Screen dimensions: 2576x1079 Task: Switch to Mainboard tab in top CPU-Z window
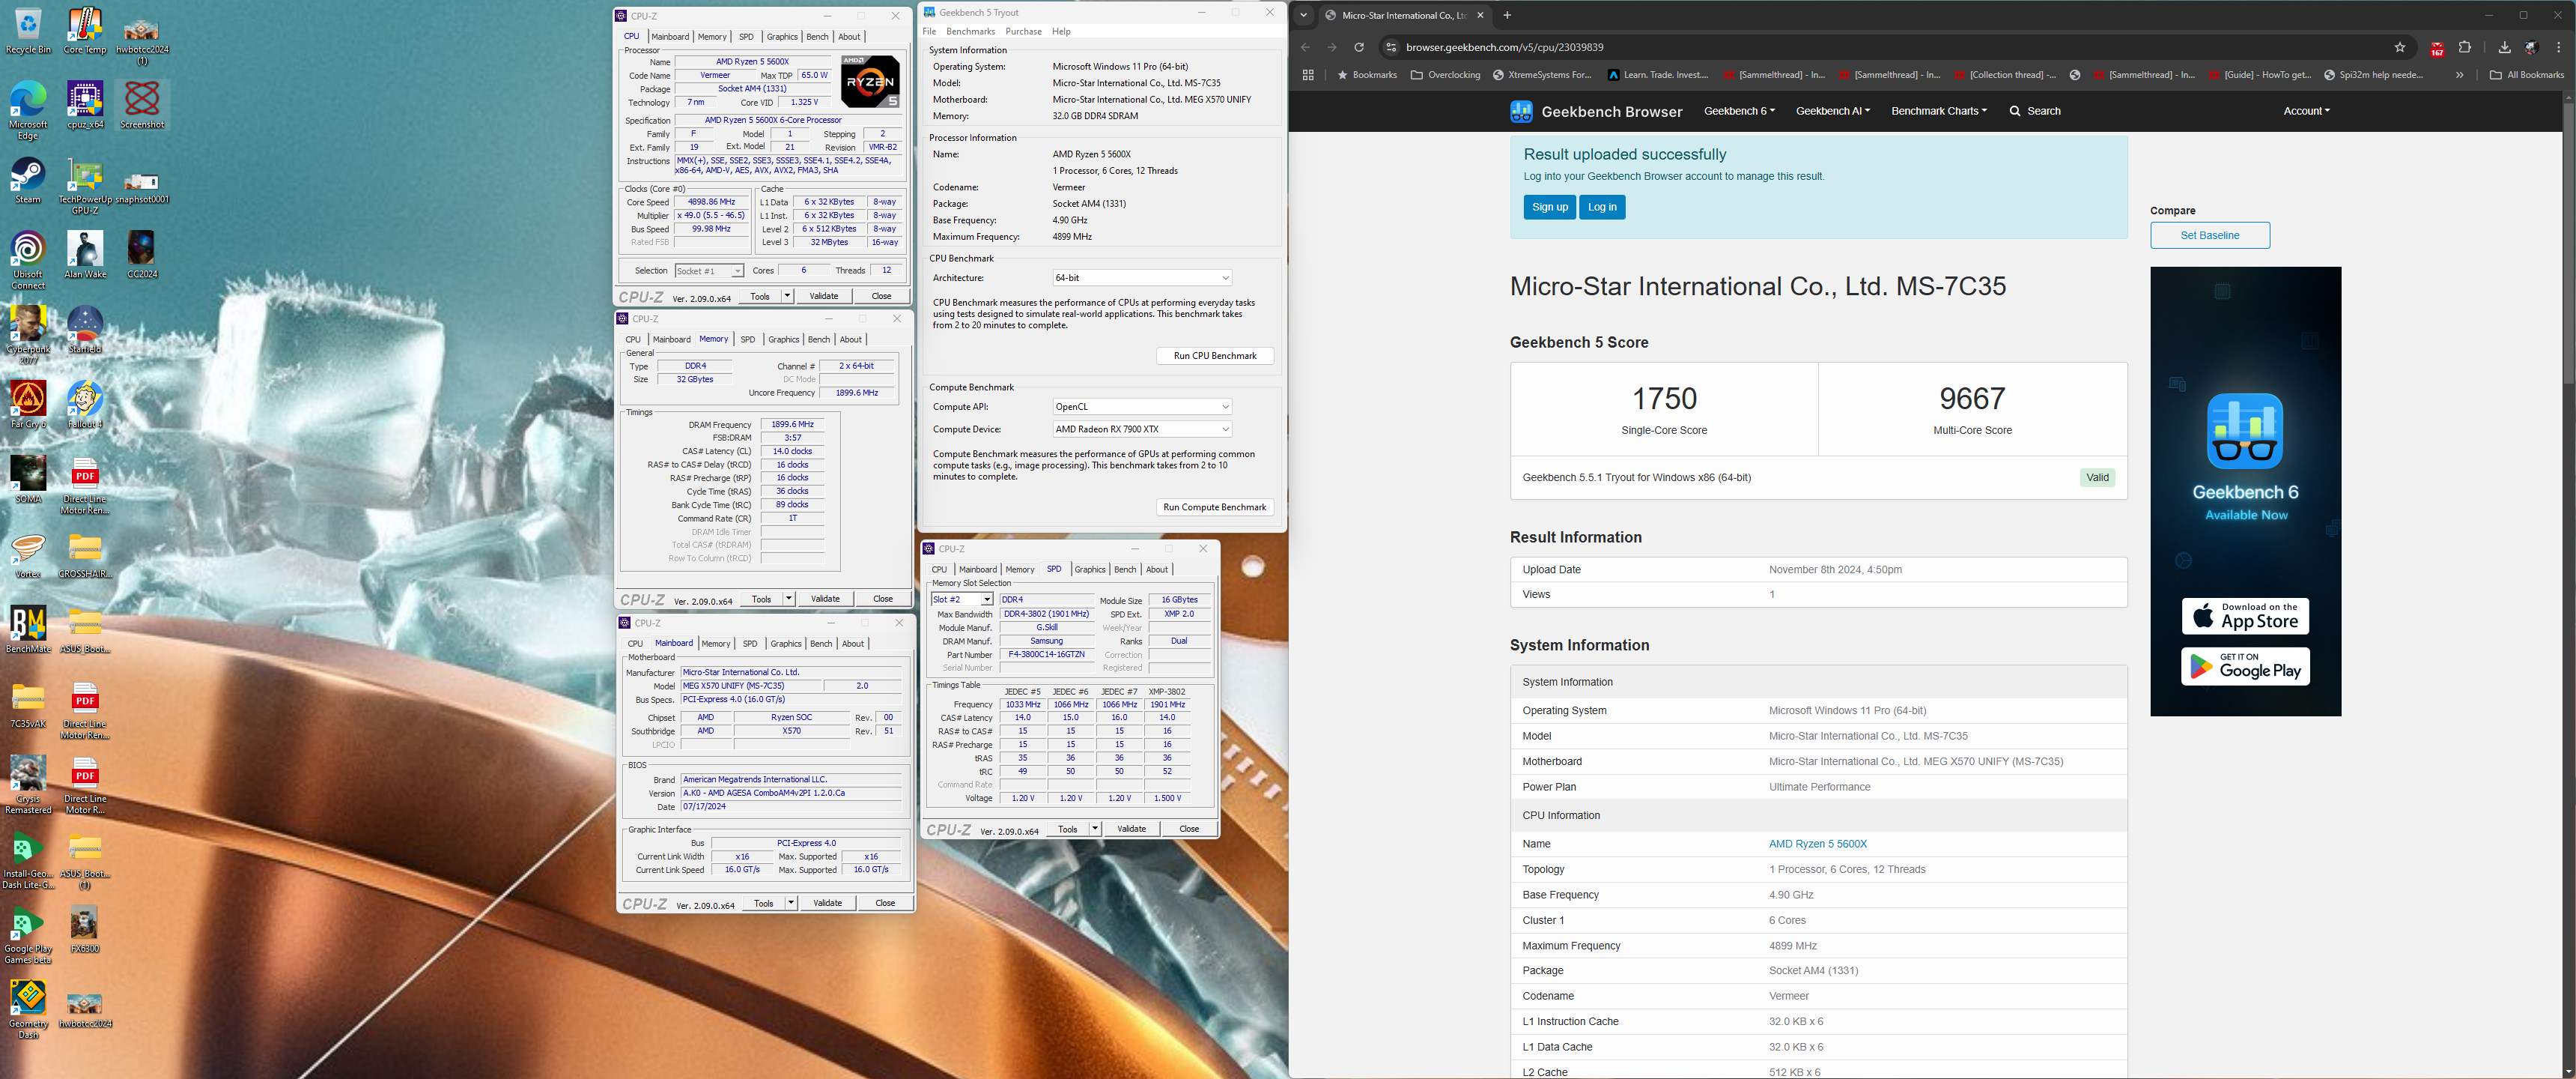point(670,37)
